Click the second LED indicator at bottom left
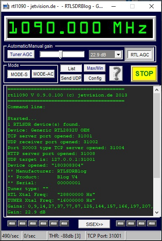This screenshot has height=241, width=162. [23, 223]
